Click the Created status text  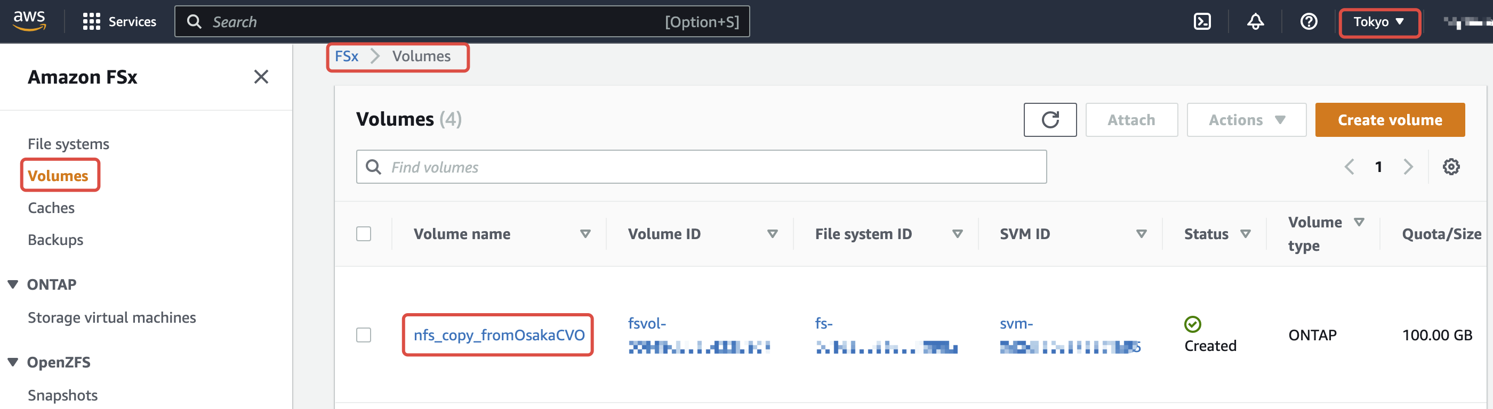pyautogui.click(x=1210, y=346)
